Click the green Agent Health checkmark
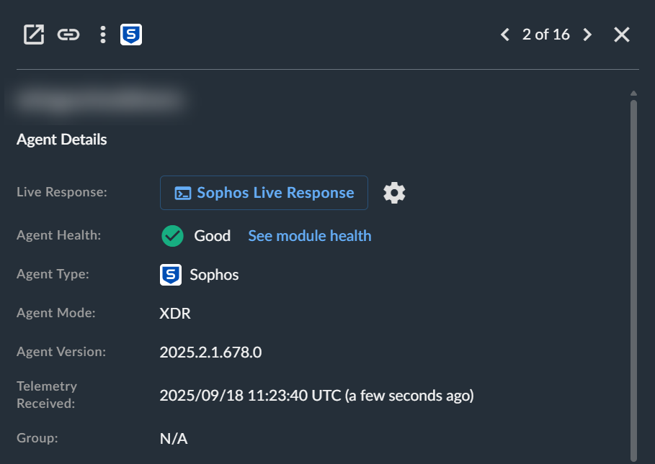This screenshot has height=464, width=655. point(172,236)
